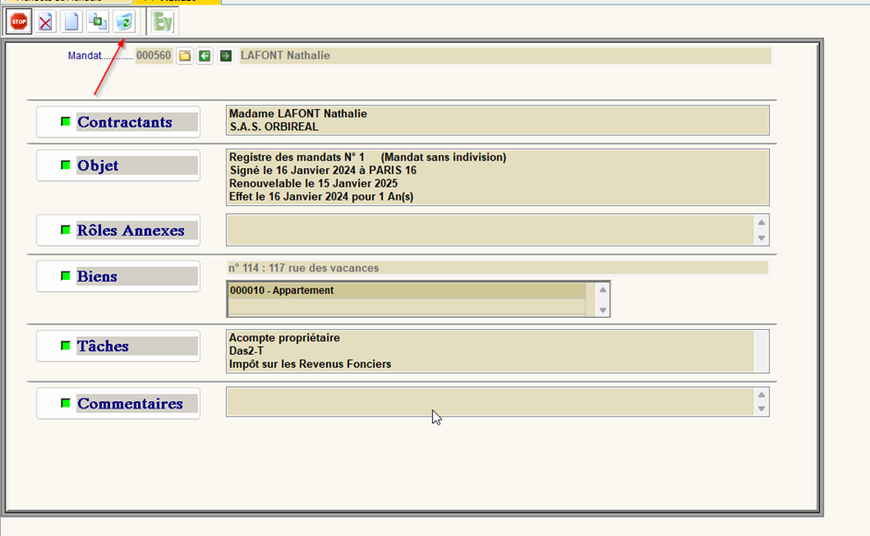Open the Contractants section
This screenshot has width=870, height=536.
click(x=118, y=122)
